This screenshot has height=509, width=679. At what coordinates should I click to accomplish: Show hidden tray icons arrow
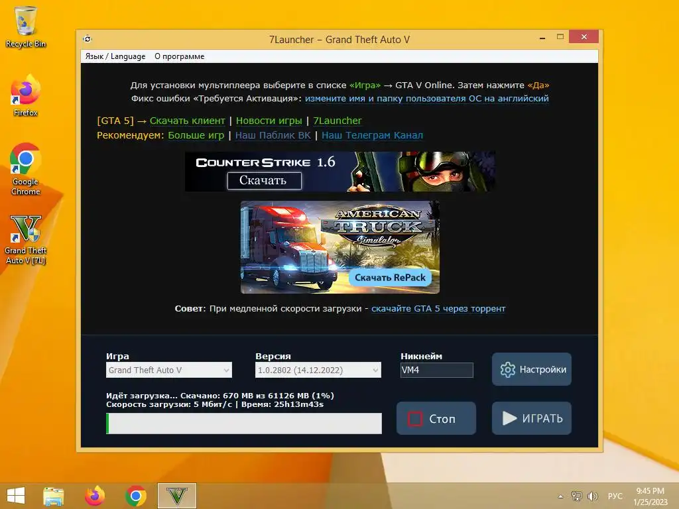pos(561,496)
